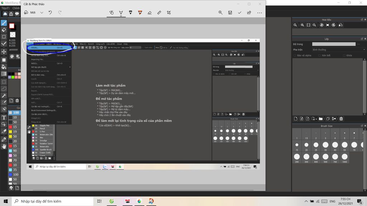Screen dimensions: 367x206
Task: Choose the Eraser in Snip & Sketch toolbar
Action: click(149, 13)
